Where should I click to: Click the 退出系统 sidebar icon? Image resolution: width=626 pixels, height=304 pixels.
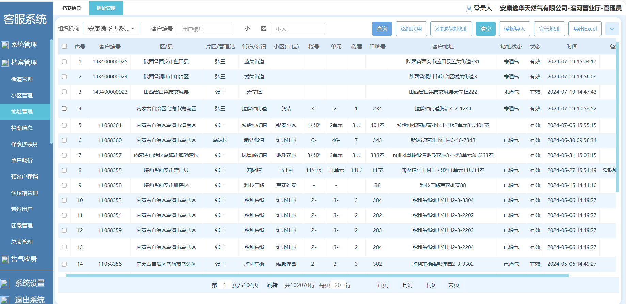coord(5,300)
